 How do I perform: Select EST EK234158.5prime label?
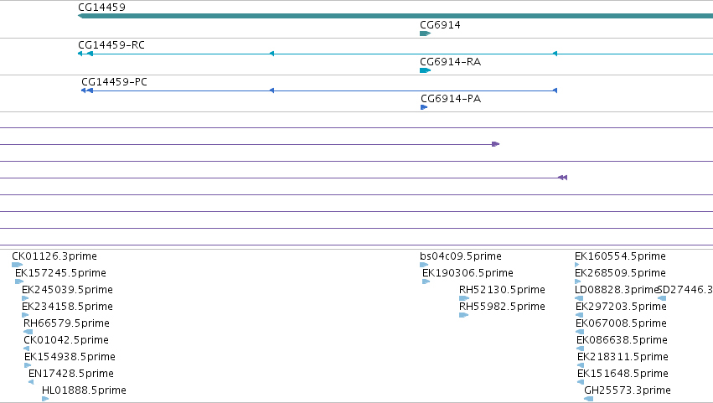pyautogui.click(x=67, y=307)
